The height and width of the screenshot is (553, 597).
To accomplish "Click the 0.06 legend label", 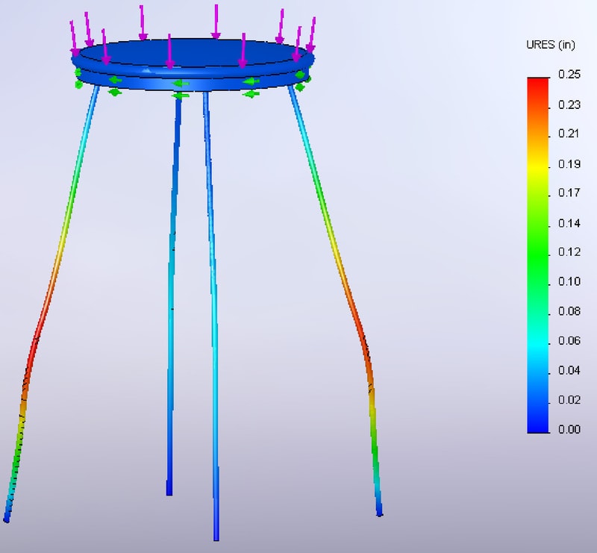I will tap(569, 341).
